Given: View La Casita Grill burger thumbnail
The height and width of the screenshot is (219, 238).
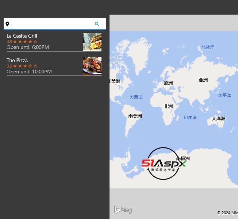Looking at the screenshot, I should [x=92, y=42].
